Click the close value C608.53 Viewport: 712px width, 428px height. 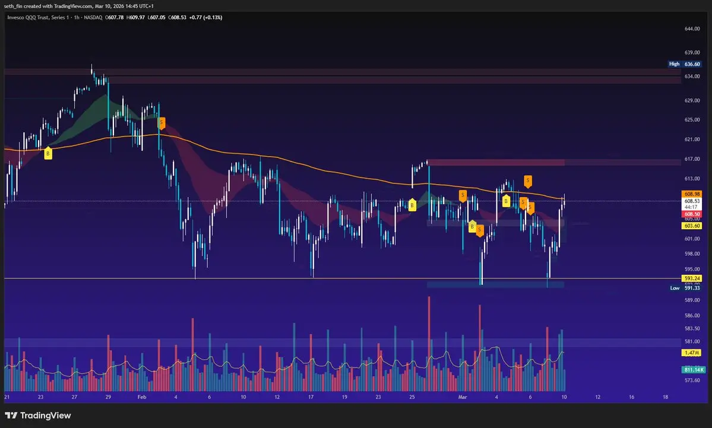[177, 17]
